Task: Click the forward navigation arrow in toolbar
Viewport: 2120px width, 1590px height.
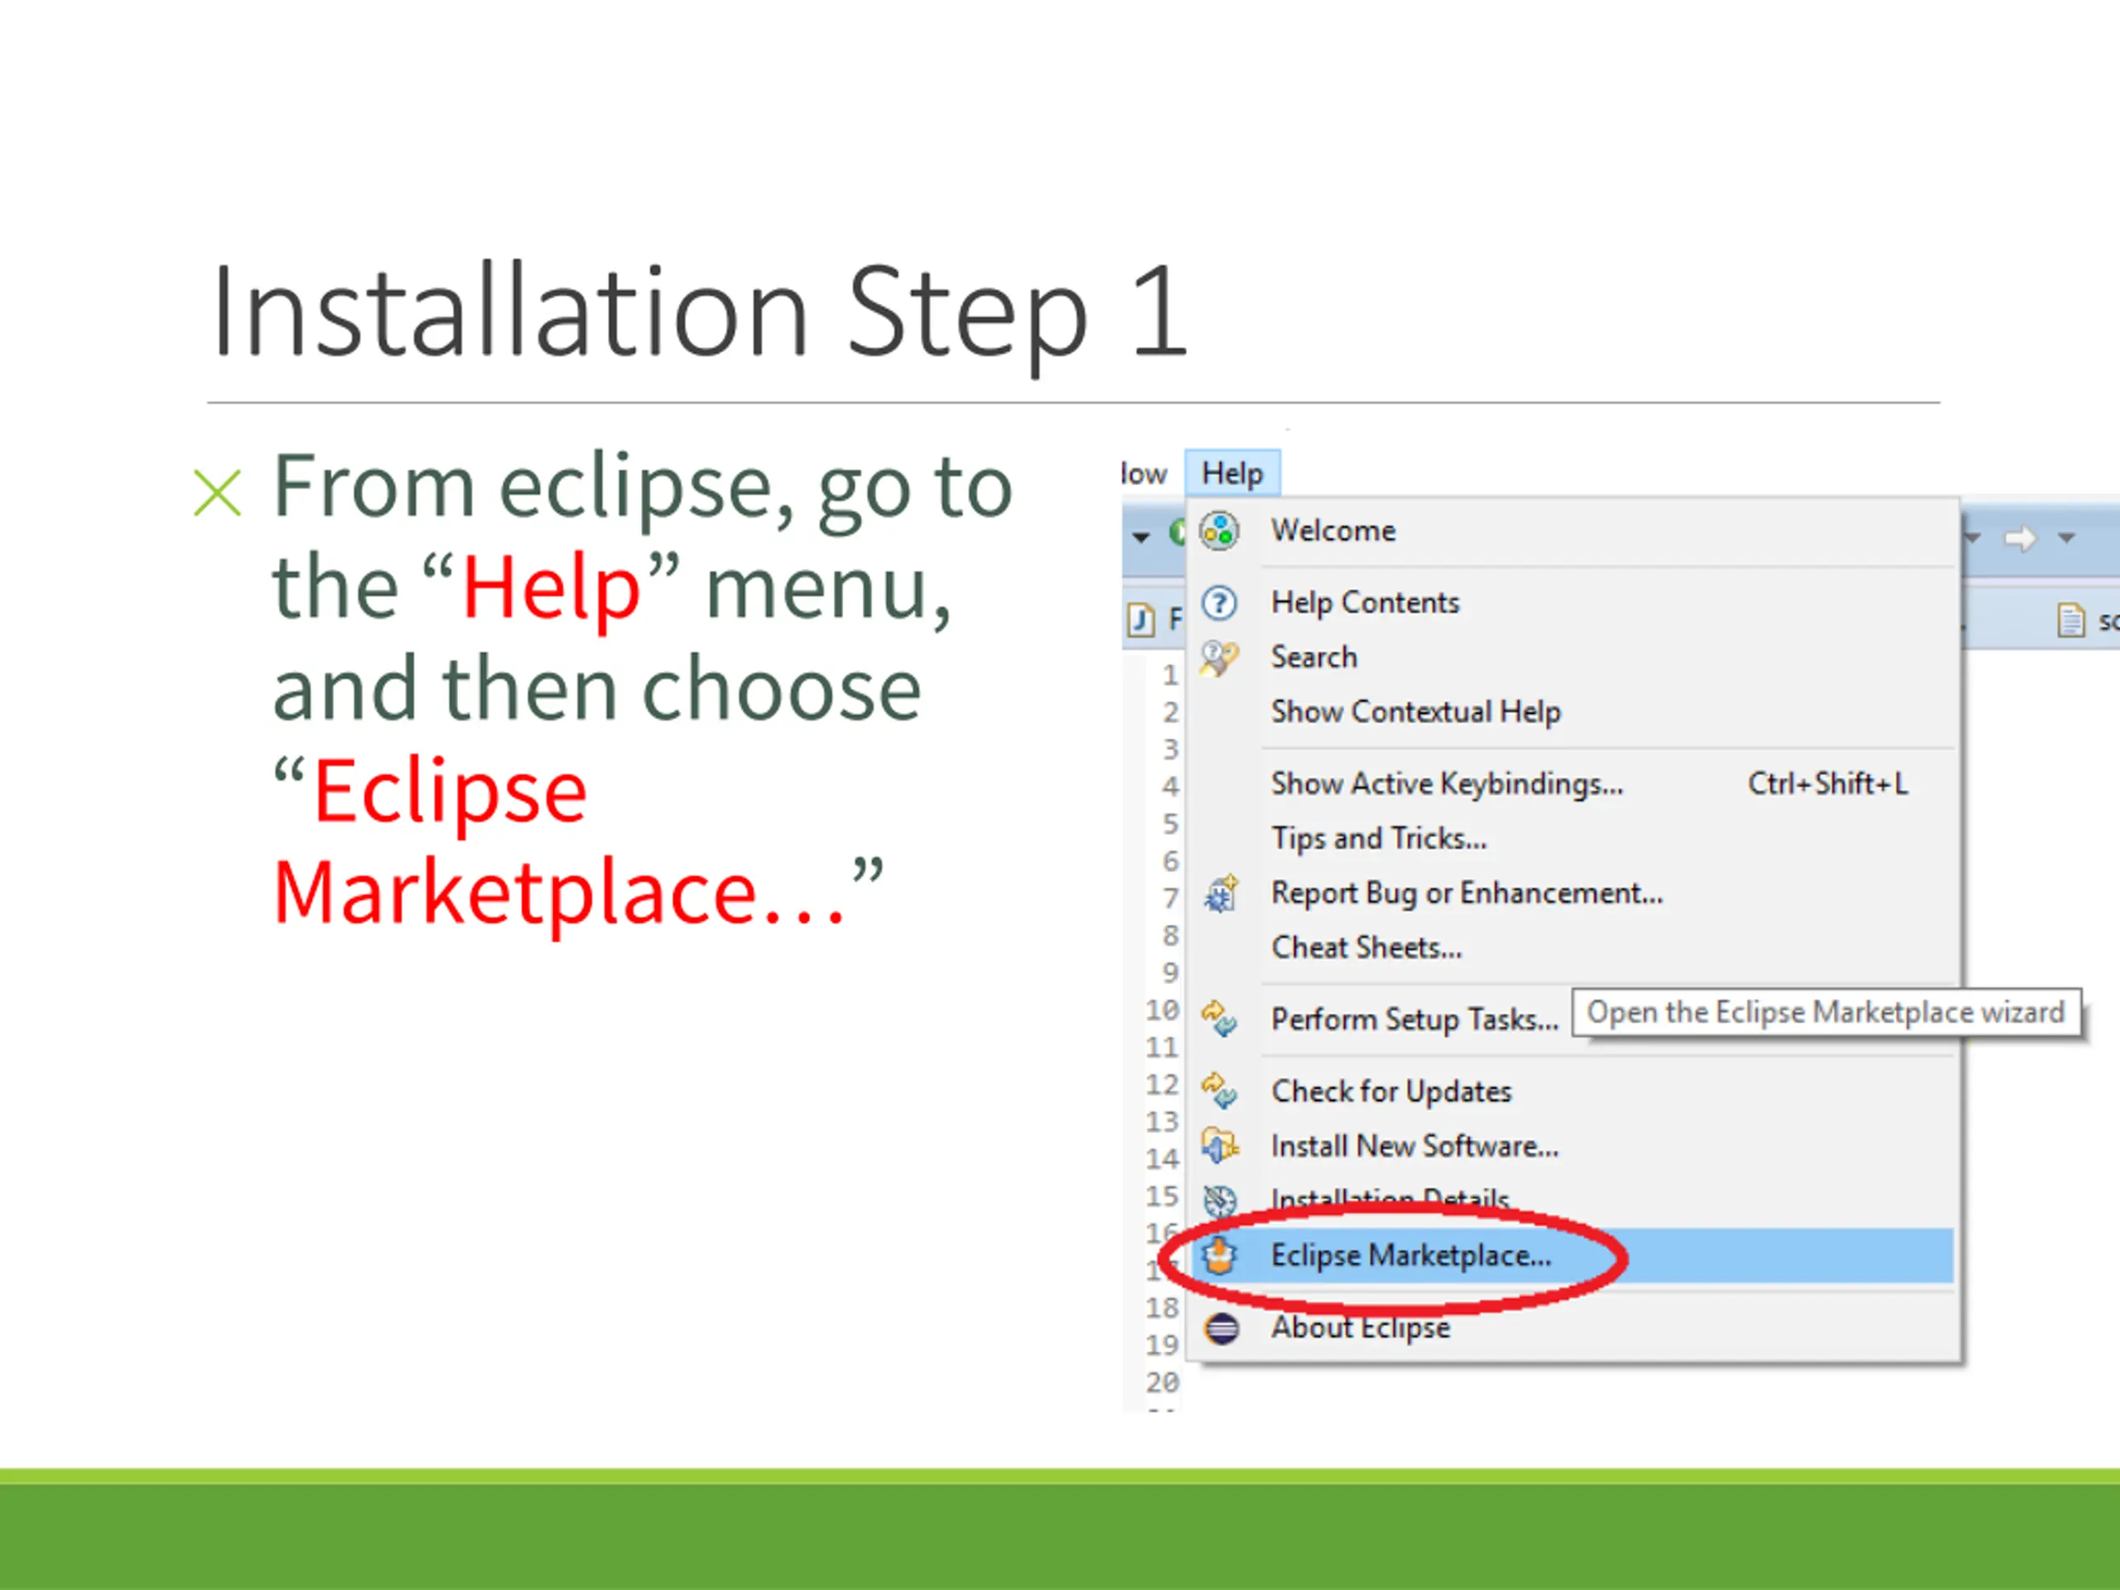Action: click(x=2021, y=538)
